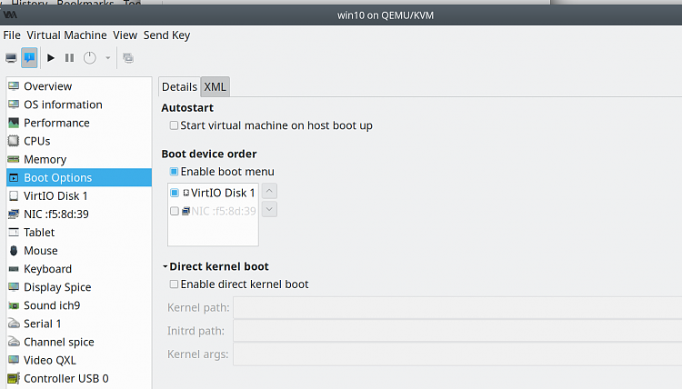682x389 pixels.
Task: Click the disk icon beside VirtIO Disk 1
Action: click(14, 195)
